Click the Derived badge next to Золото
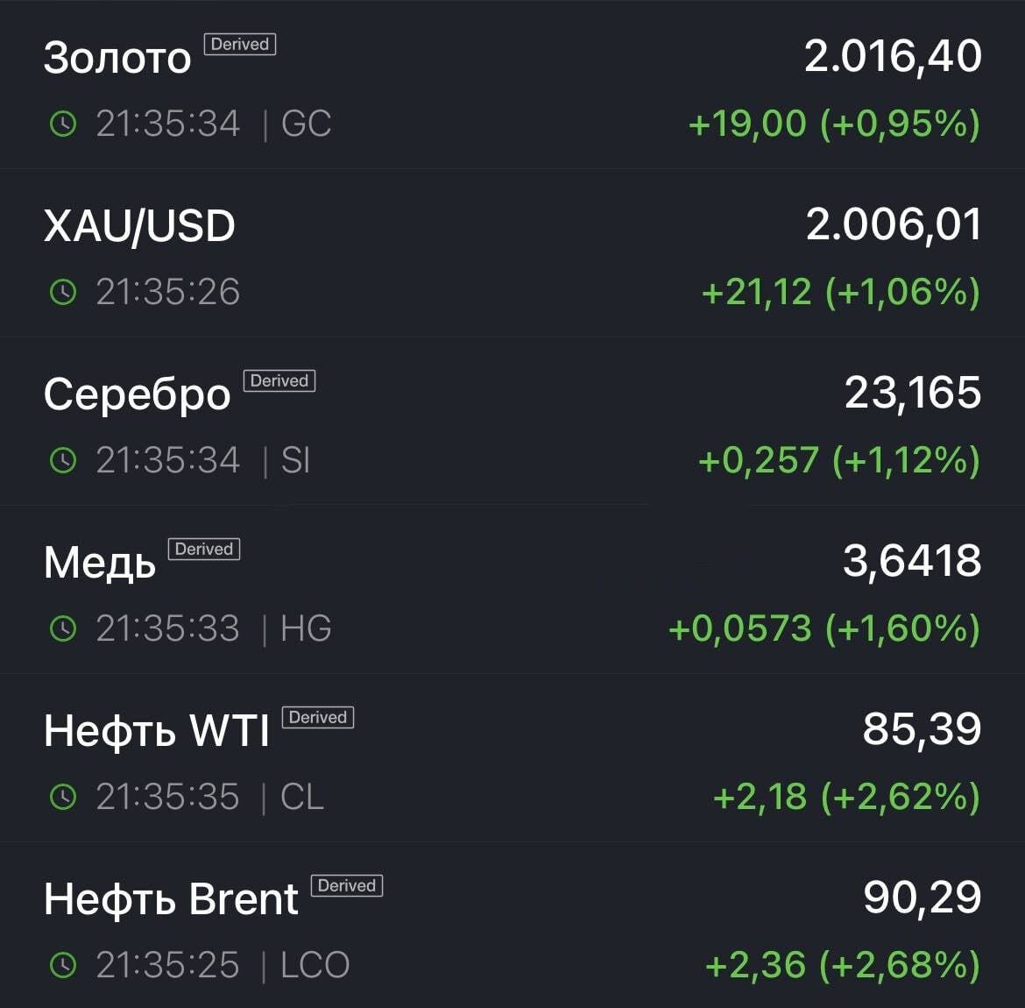Screen dimensions: 1025x1008 tap(239, 44)
